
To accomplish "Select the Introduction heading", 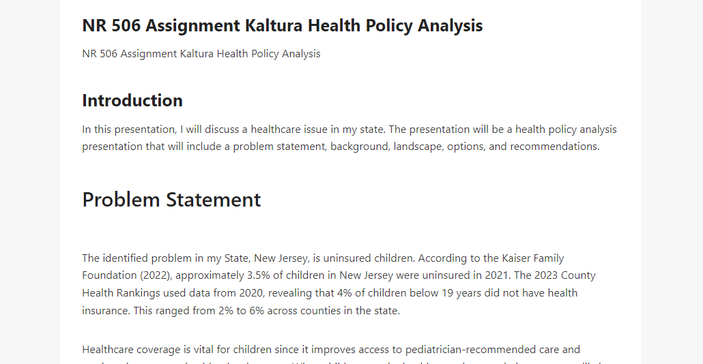I will coord(132,100).
